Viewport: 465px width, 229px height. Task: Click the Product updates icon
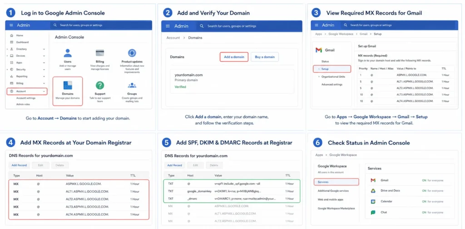(132, 53)
